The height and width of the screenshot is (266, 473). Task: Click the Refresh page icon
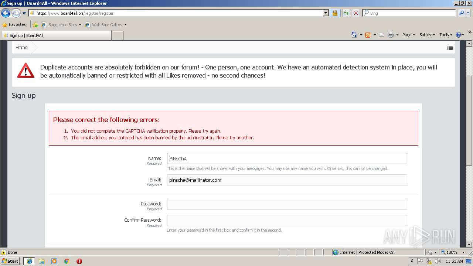[346, 13]
